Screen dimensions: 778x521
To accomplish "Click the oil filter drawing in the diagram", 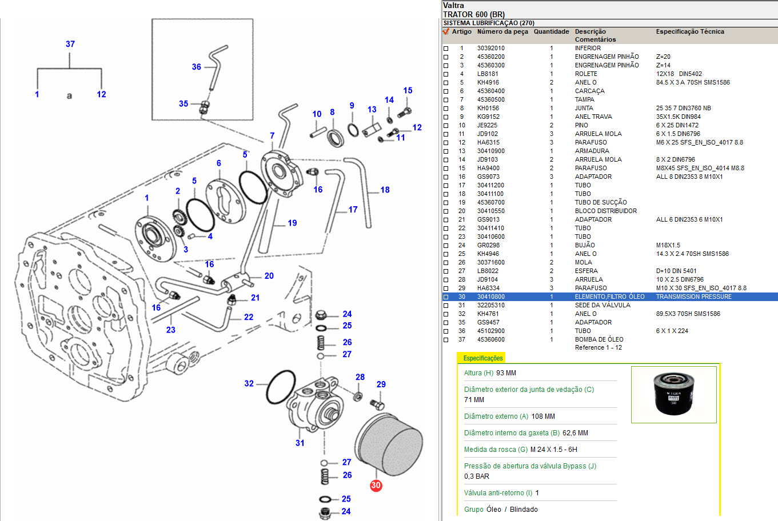I will (x=389, y=445).
